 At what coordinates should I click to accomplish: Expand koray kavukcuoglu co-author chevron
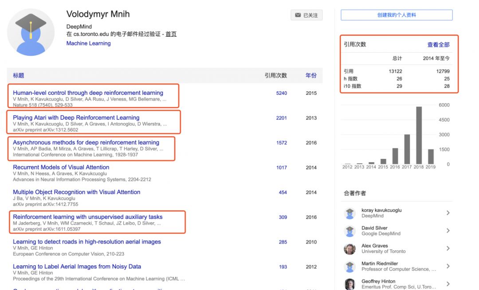click(x=448, y=213)
